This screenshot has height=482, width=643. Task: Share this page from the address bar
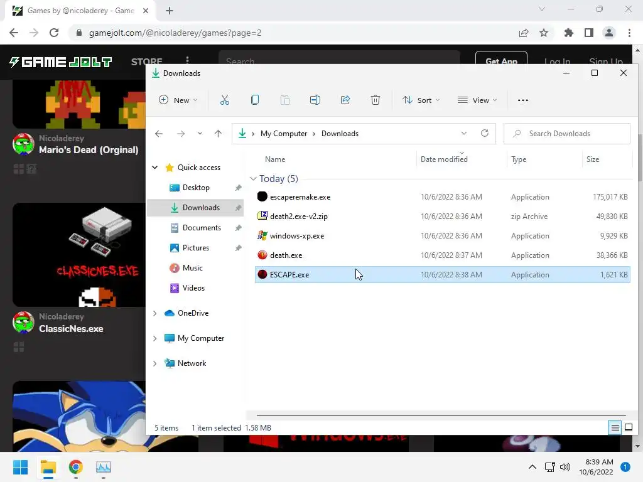pos(524,33)
